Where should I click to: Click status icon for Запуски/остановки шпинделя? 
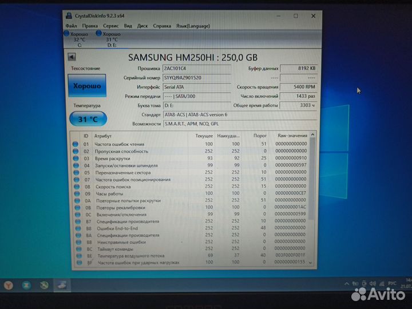click(76, 165)
